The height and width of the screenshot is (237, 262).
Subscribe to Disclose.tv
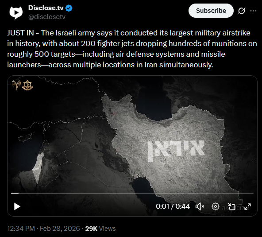(x=211, y=11)
